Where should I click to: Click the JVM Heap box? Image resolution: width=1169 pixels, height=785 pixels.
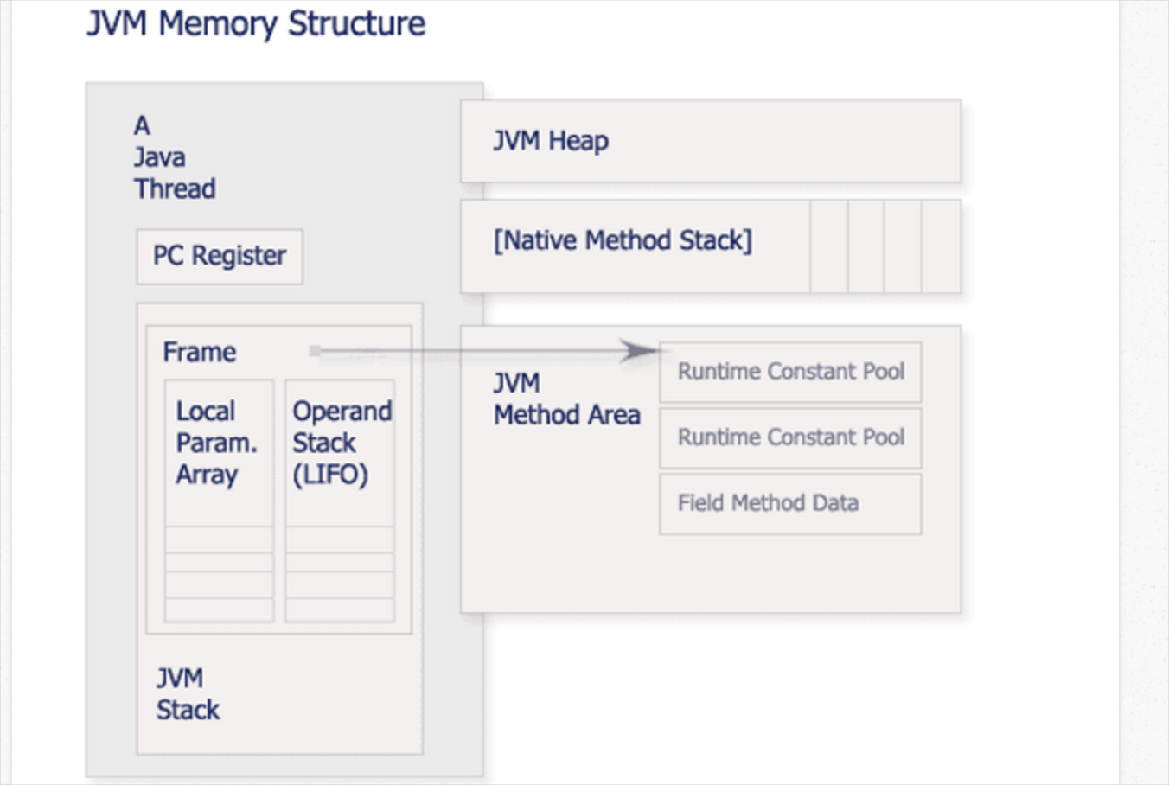[x=711, y=141]
